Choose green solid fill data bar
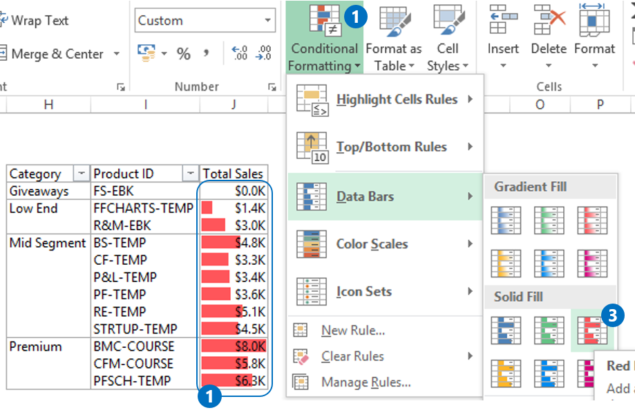 tap(549, 331)
